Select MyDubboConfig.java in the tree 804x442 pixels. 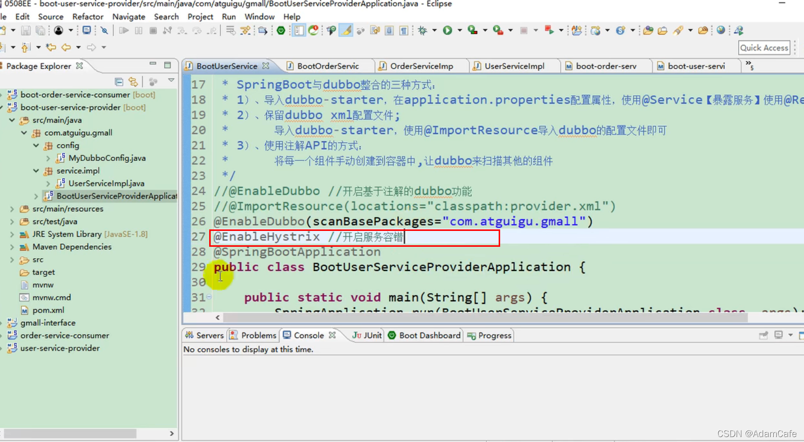click(x=107, y=158)
